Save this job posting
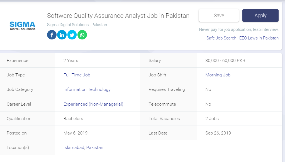 point(219,16)
